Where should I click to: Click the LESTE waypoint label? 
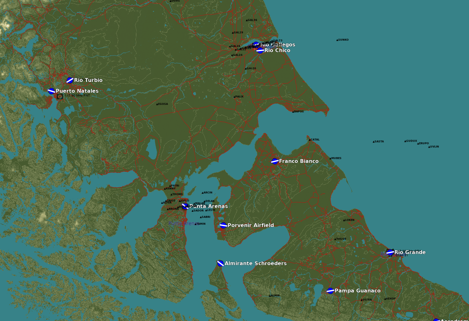tap(211, 210)
